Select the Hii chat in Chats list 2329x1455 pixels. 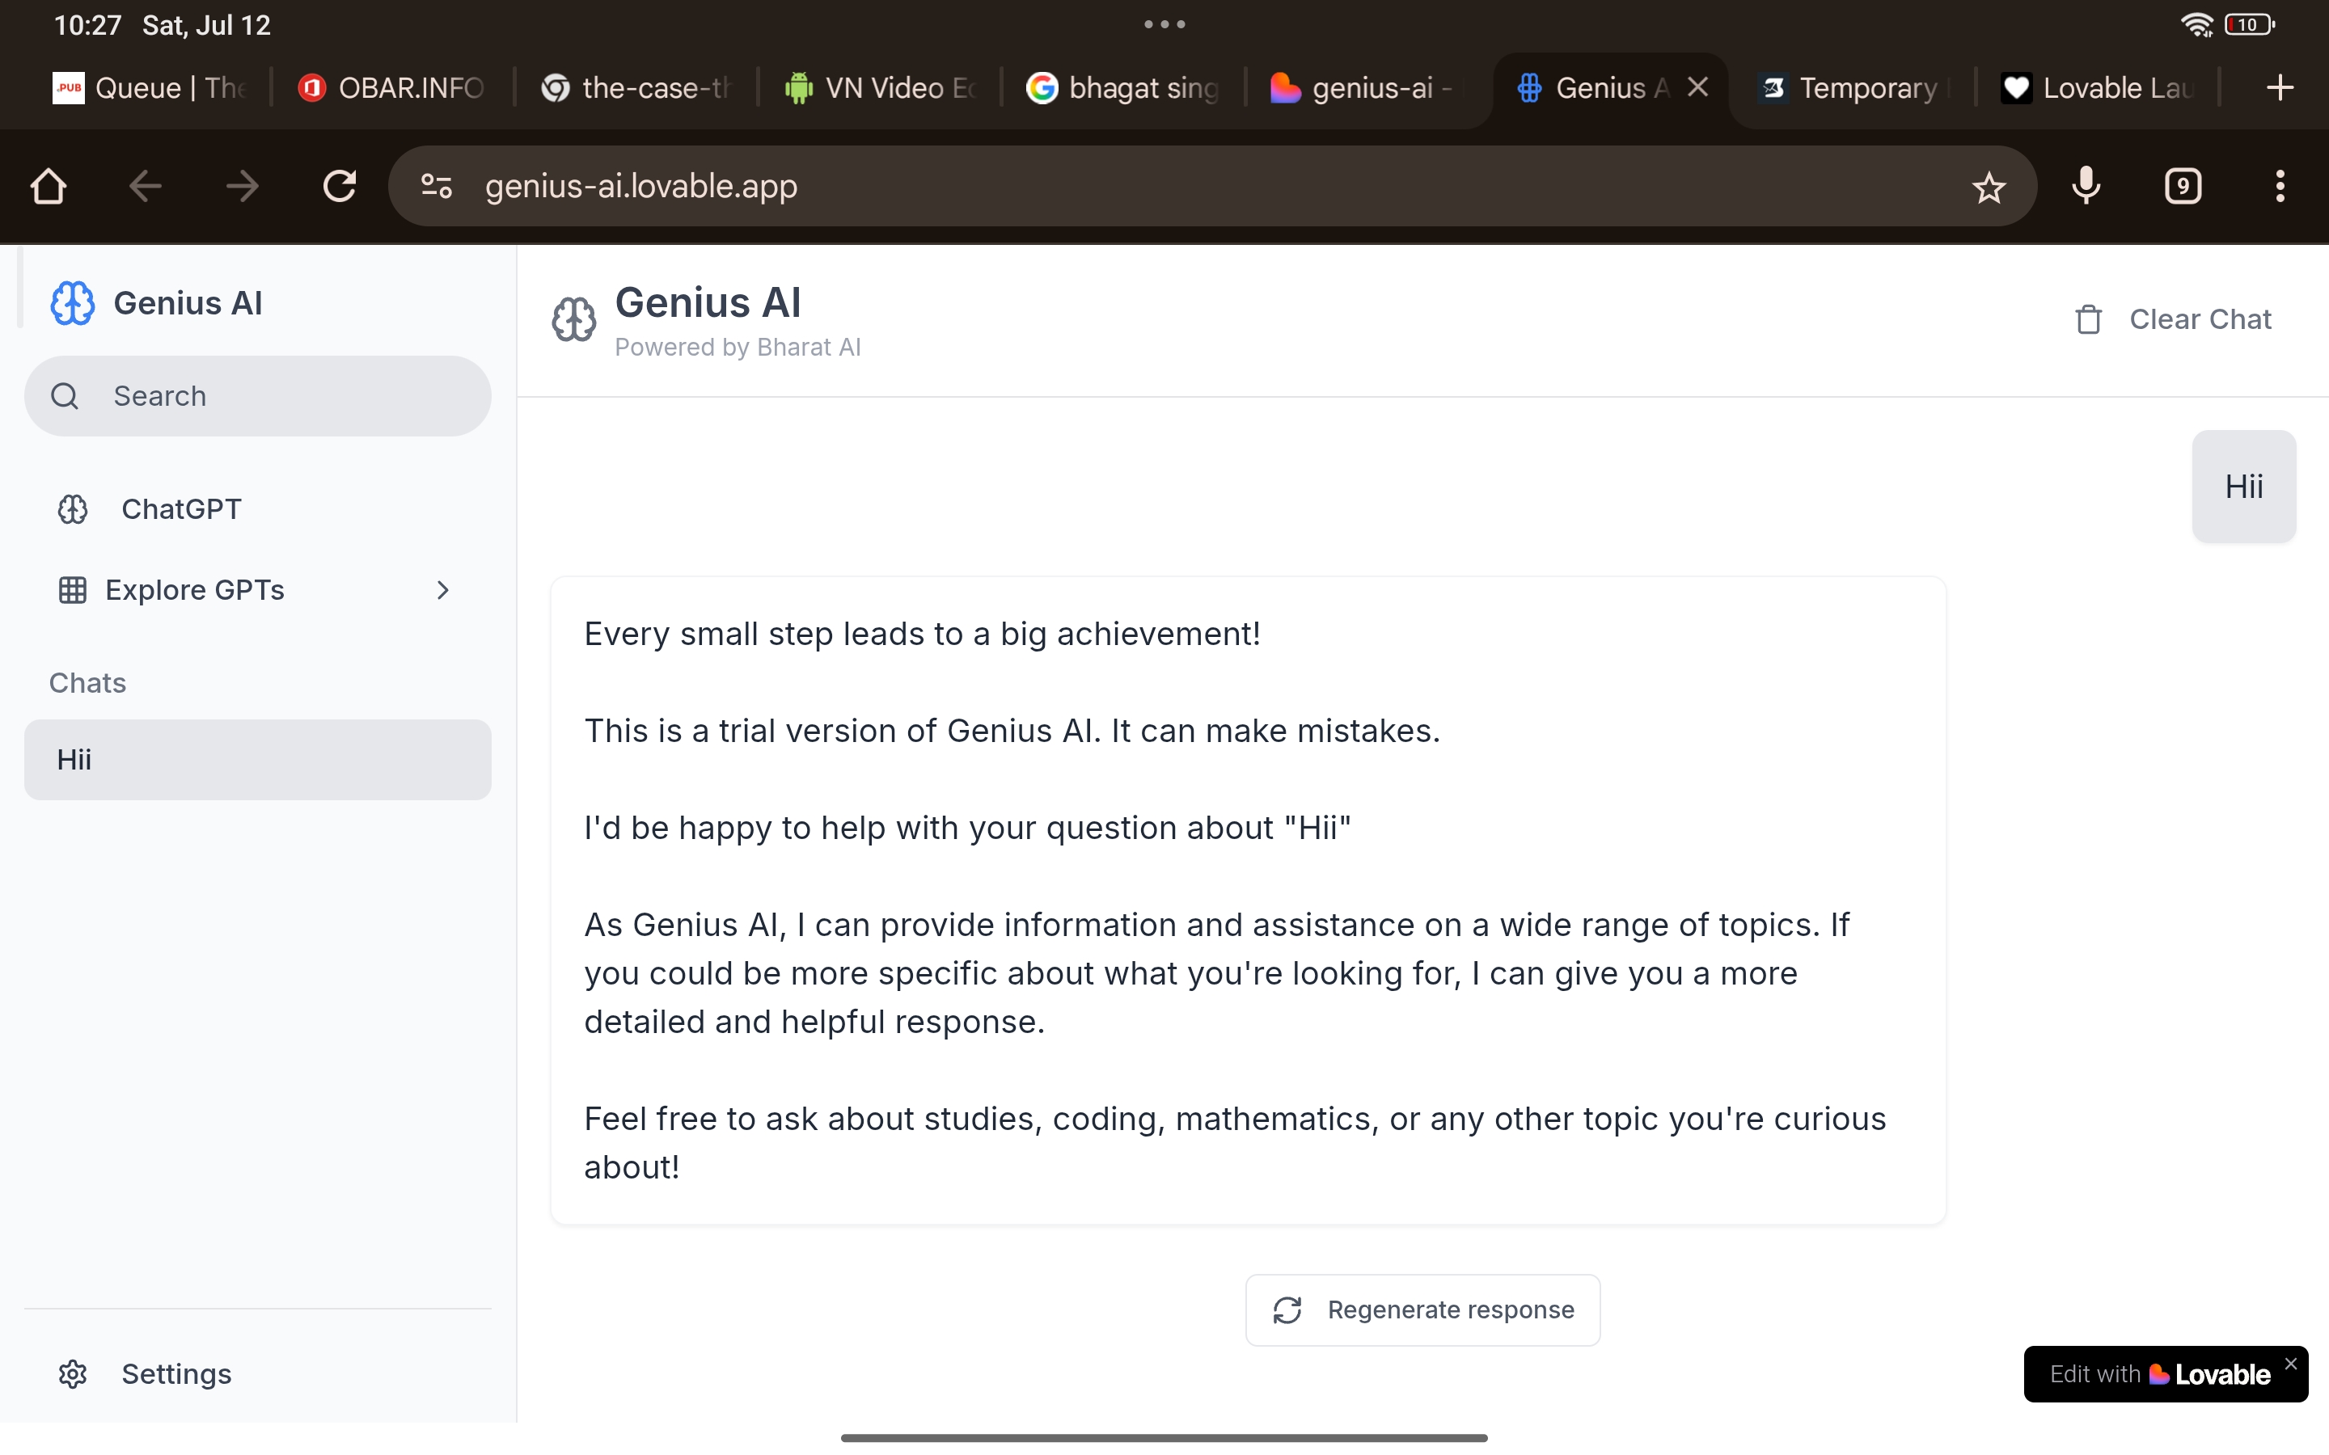[x=258, y=759]
